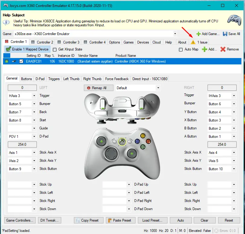Click the green plus Add device icon
This screenshot has height=234, width=245.
click(x=204, y=49)
